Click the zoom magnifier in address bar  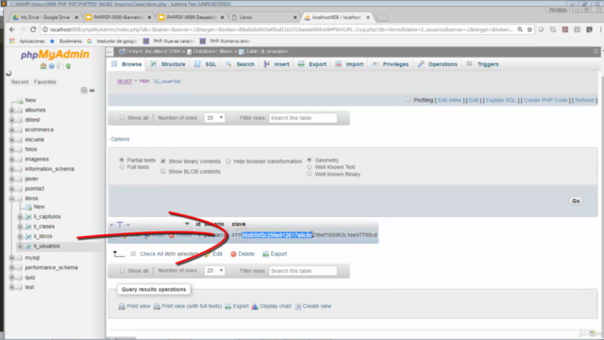(520, 29)
